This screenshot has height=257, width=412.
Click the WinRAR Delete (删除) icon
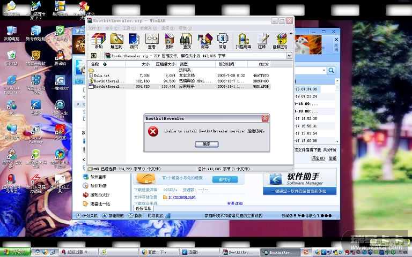pyautogui.click(x=169, y=41)
